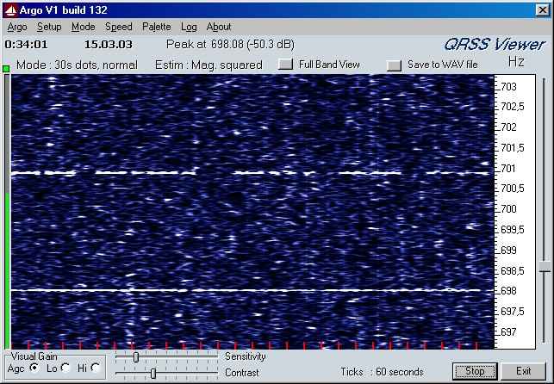
Task: Click the time readout 0:34:01
Action: pos(26,45)
